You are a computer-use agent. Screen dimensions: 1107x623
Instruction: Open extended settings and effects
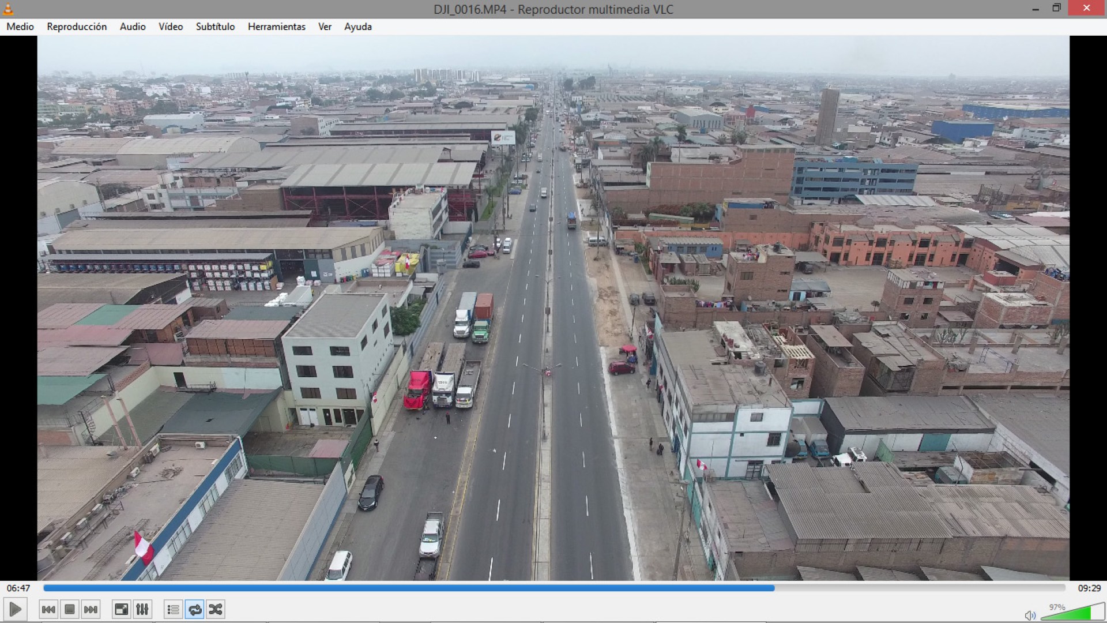(142, 609)
